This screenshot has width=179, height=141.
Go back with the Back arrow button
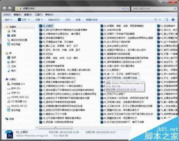(x=4, y=8)
